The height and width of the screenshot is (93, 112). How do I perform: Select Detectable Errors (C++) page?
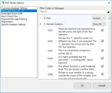19,11
